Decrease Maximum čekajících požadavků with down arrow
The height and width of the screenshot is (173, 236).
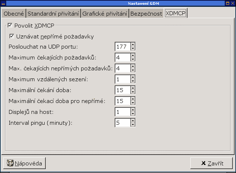coord(133,59)
